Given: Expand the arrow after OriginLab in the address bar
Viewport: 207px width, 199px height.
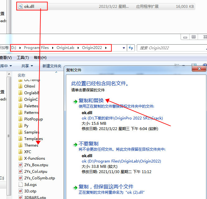Looking at the screenshot, I should [78, 48].
